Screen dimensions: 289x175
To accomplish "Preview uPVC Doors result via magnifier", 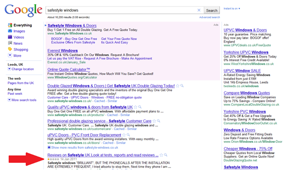I will click(x=128, y=135).
